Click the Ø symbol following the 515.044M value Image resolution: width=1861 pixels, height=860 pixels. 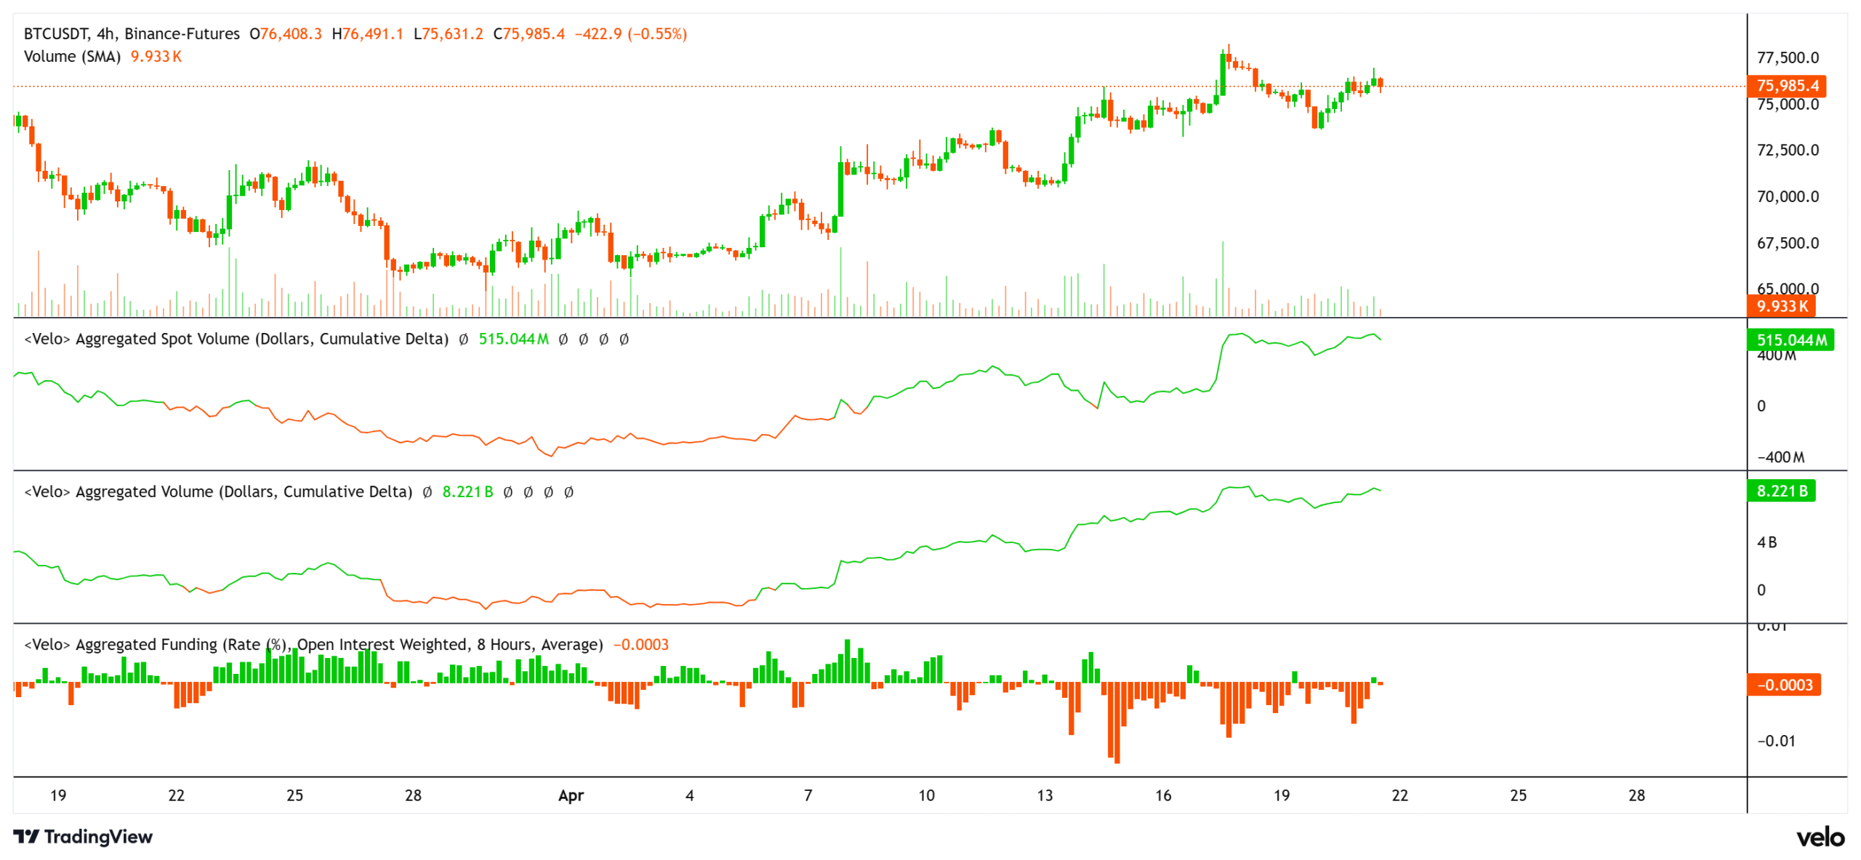(563, 339)
